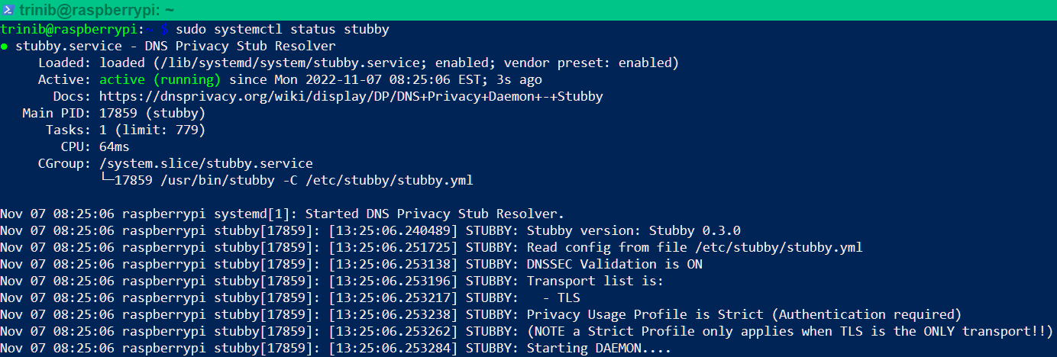This screenshot has height=357, width=1057.
Task: Click 'DNSSEC Validation is ON' log message
Action: click(x=614, y=264)
